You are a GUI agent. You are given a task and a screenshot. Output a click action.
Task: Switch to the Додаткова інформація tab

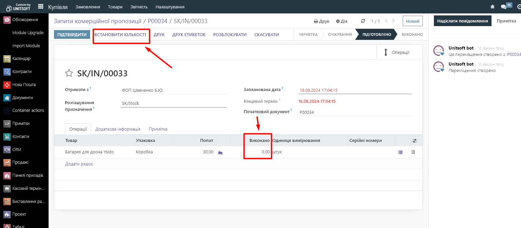pos(118,129)
